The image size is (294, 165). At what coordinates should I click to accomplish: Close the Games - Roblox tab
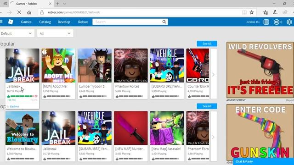[50, 4]
